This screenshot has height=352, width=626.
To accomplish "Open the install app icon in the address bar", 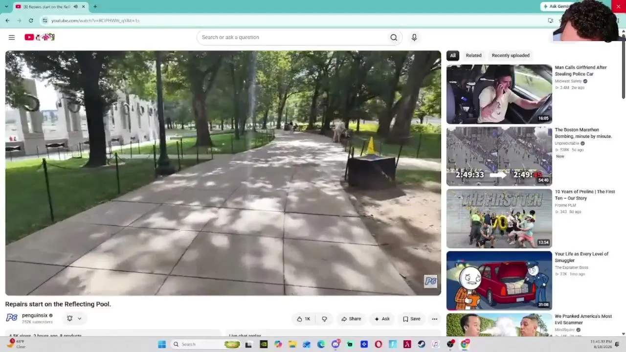I will point(550,21).
